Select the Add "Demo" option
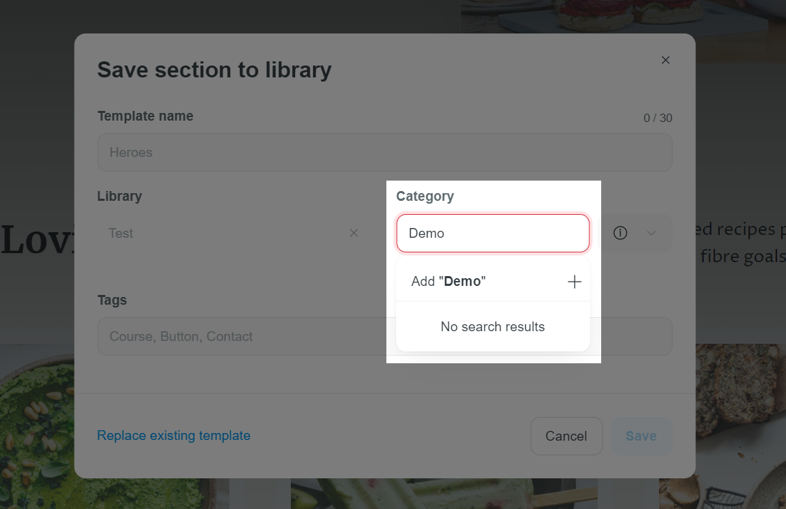The image size is (786, 509). (493, 282)
